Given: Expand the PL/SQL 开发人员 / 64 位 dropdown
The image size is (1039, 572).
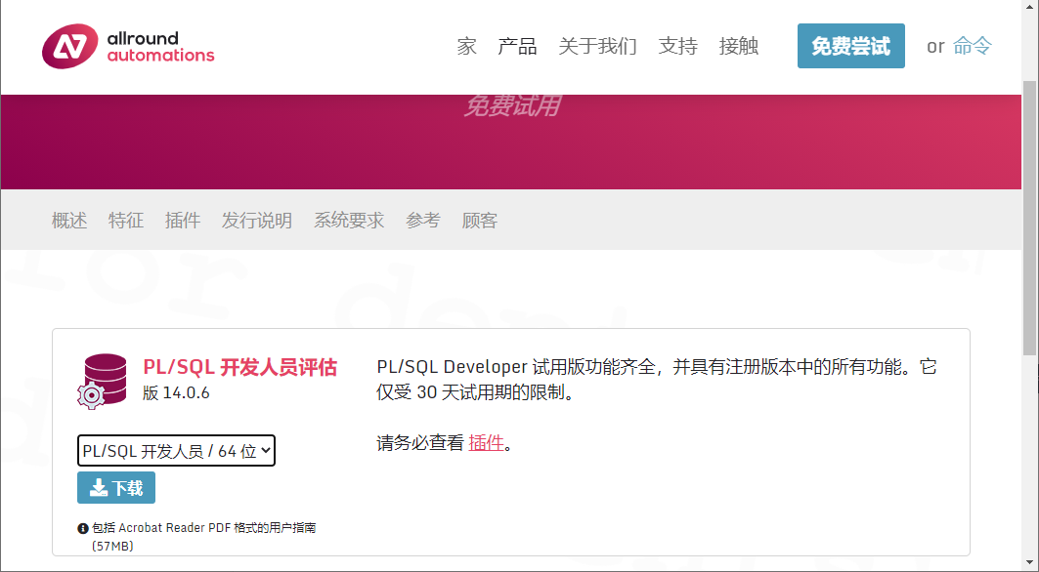Looking at the screenshot, I should pos(176,451).
